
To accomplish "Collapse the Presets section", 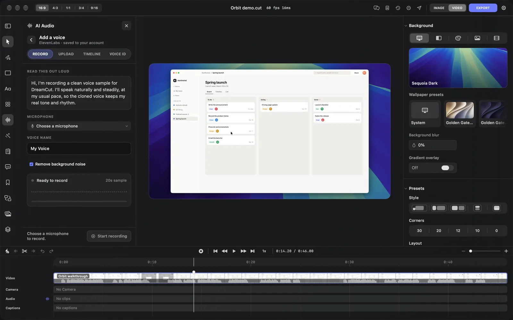I will click(406, 188).
